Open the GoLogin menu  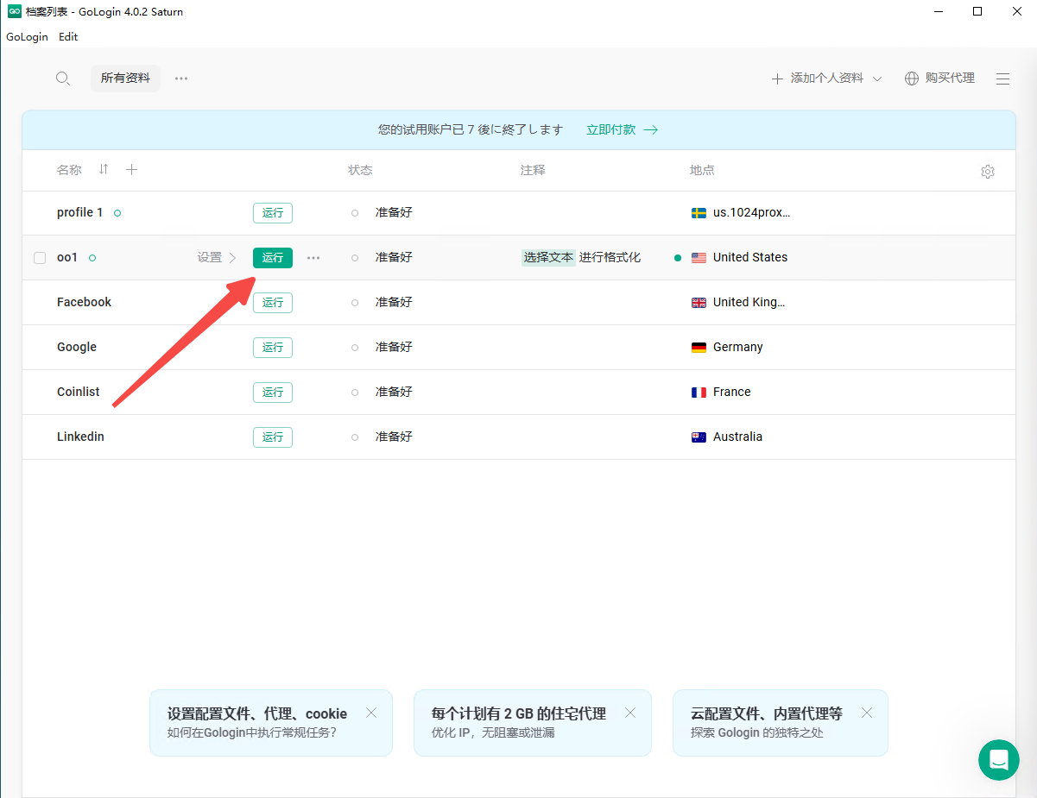pos(27,37)
